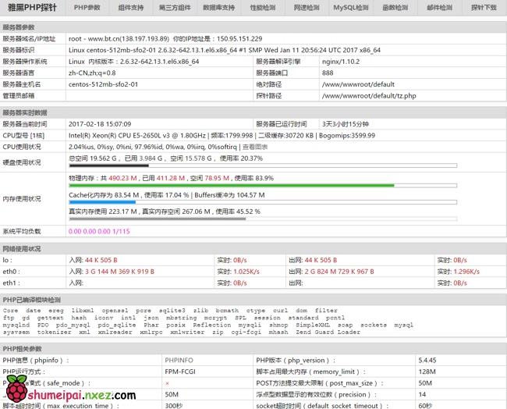The image size is (507, 409).
Task: Click the precision value 14
Action: tap(422, 394)
